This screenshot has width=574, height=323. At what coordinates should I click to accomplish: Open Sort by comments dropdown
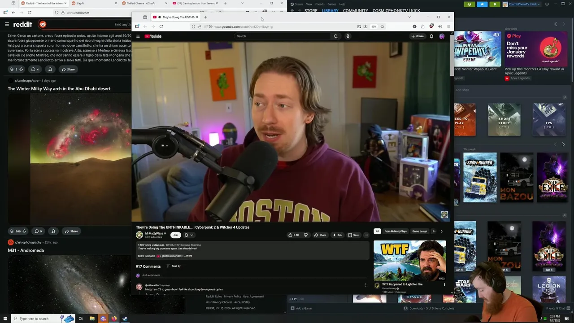[174, 266]
